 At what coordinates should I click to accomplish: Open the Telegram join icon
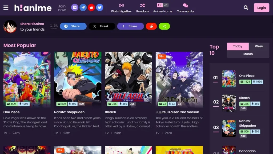tap(83, 7)
